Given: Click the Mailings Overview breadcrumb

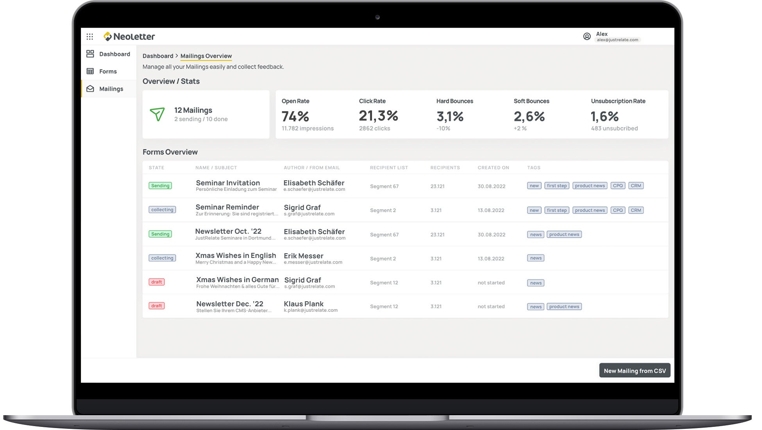Looking at the screenshot, I should coord(206,56).
